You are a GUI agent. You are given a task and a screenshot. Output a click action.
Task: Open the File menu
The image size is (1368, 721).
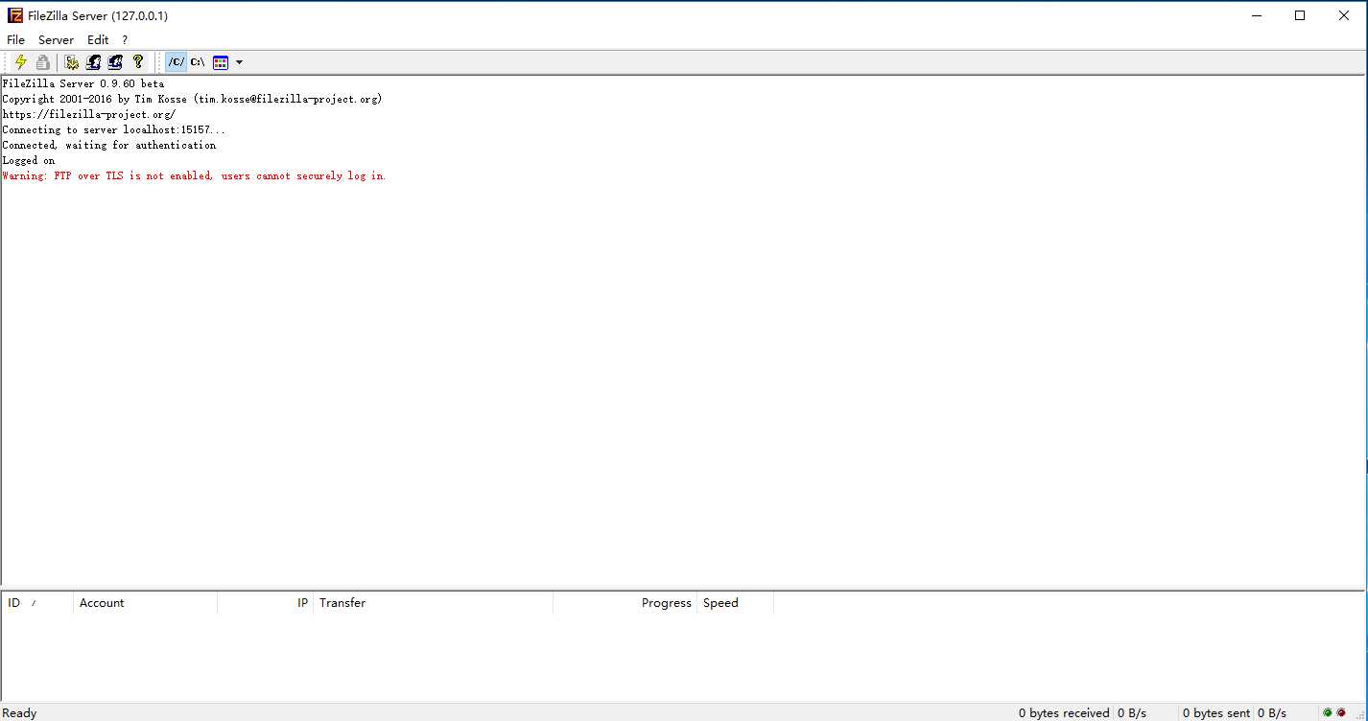tap(15, 40)
